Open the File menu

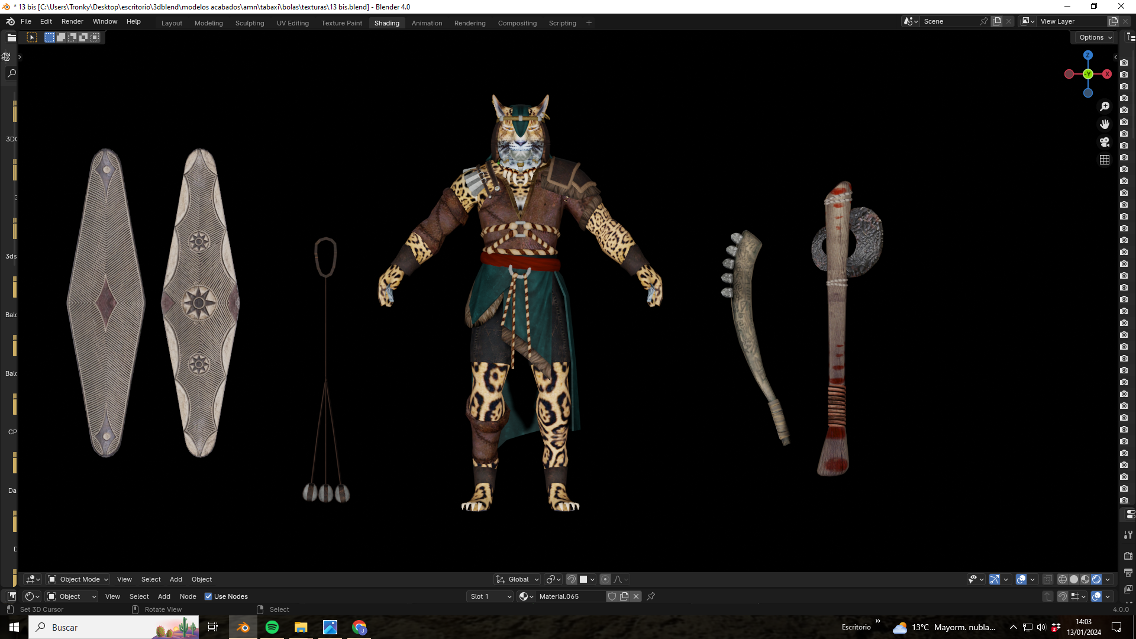(26, 21)
